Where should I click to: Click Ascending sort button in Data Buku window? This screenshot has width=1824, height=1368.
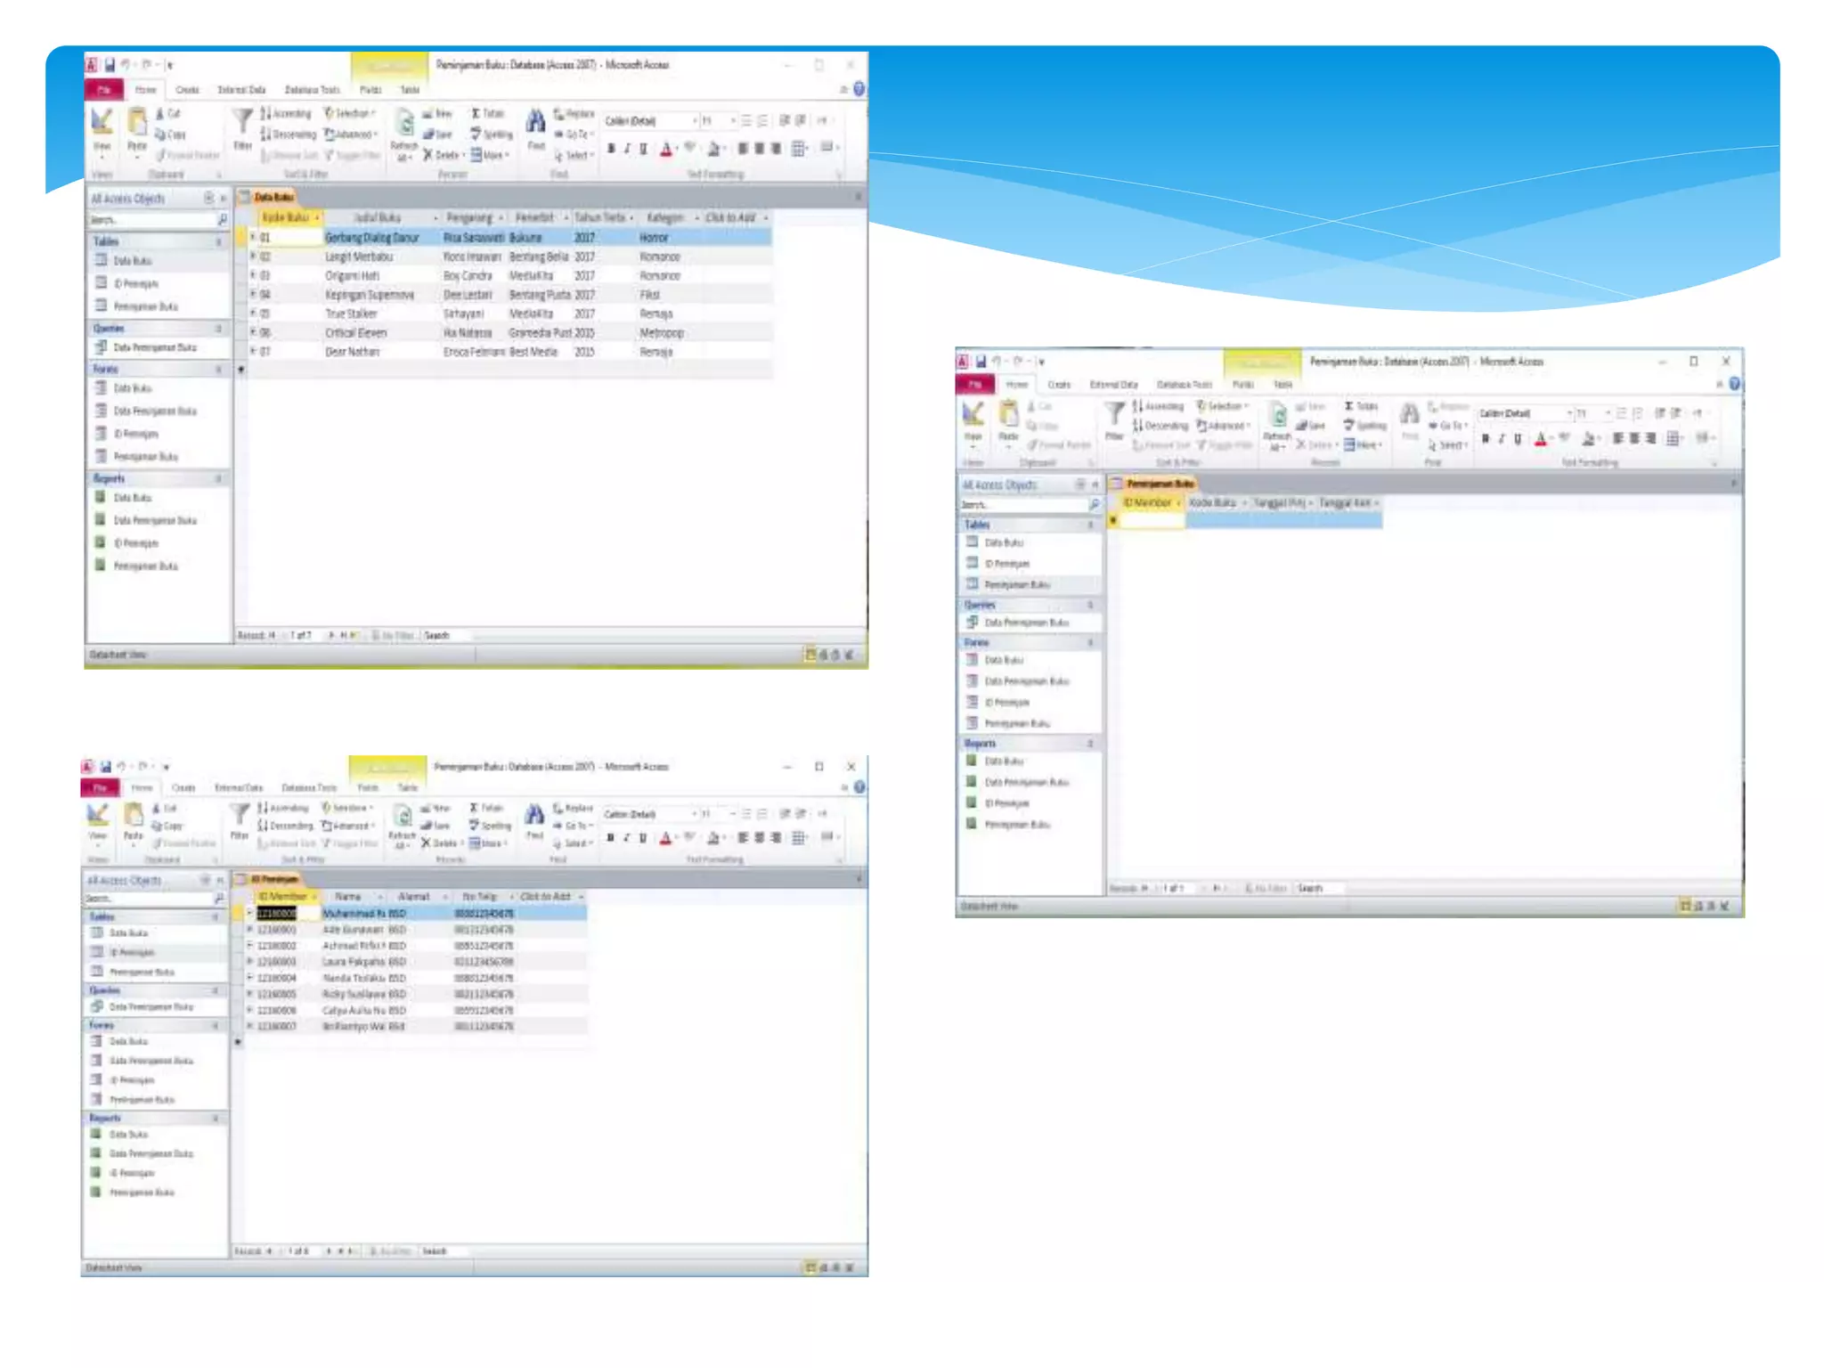pos(286,114)
